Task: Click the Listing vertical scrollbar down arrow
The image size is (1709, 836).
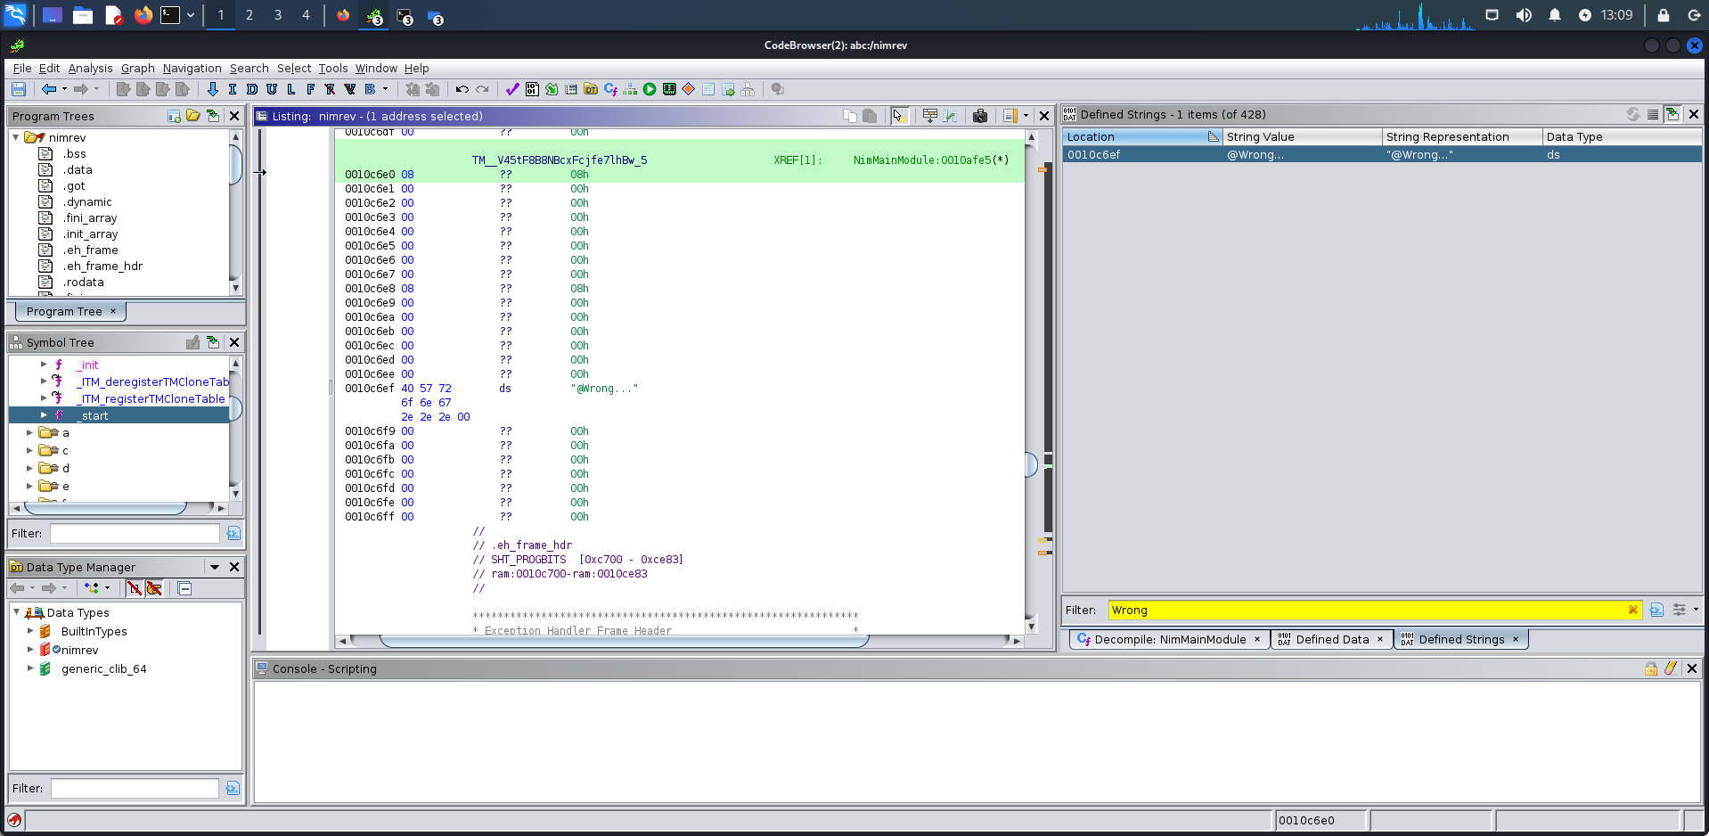Action: click(1031, 626)
